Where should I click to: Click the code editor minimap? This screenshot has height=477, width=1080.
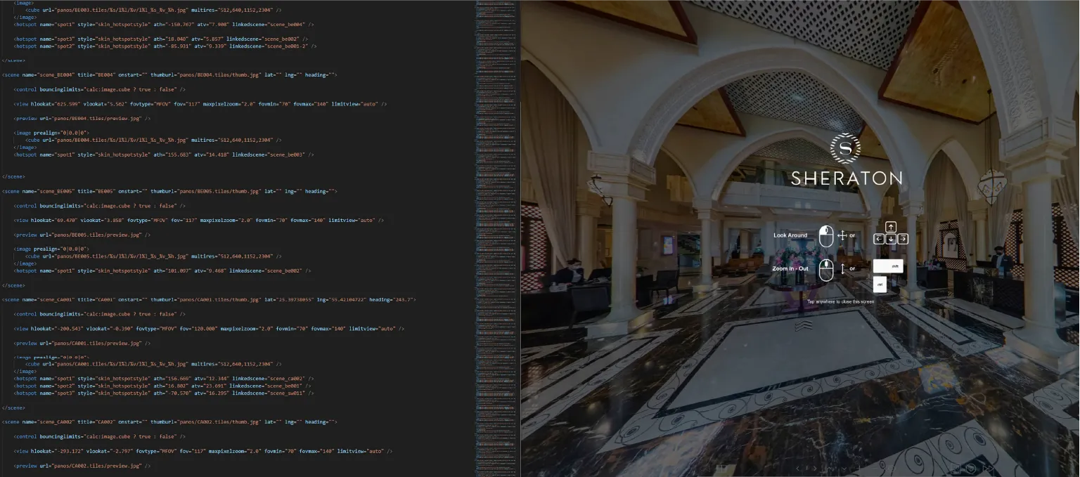tap(497, 238)
